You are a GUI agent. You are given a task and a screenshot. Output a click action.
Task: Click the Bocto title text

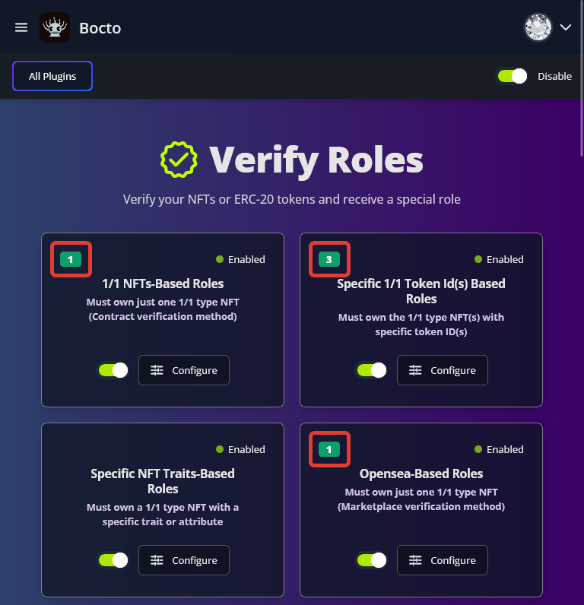coord(100,28)
